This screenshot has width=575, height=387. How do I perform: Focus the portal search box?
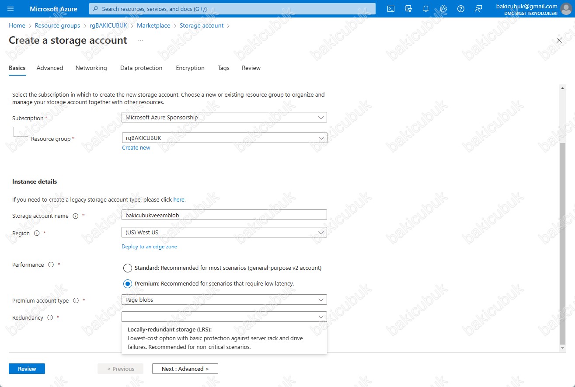pyautogui.click(x=232, y=9)
